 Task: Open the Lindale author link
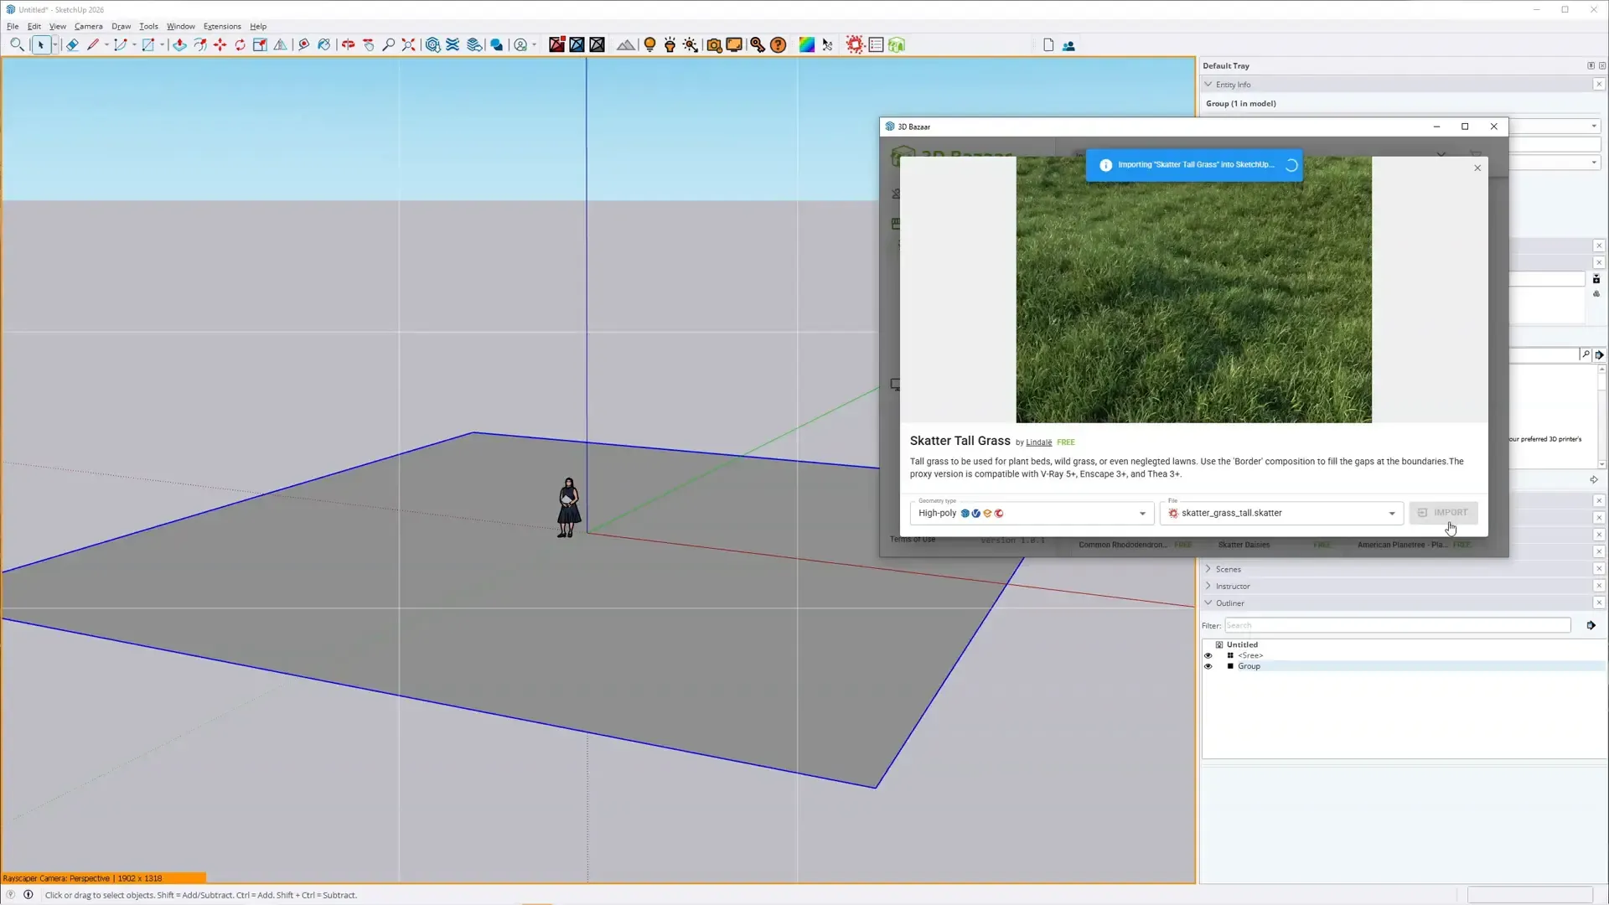(1038, 442)
